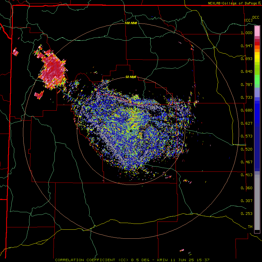The width and height of the screenshot is (262, 262).
Task: Select the 1.000 legend value
Action: (247, 33)
